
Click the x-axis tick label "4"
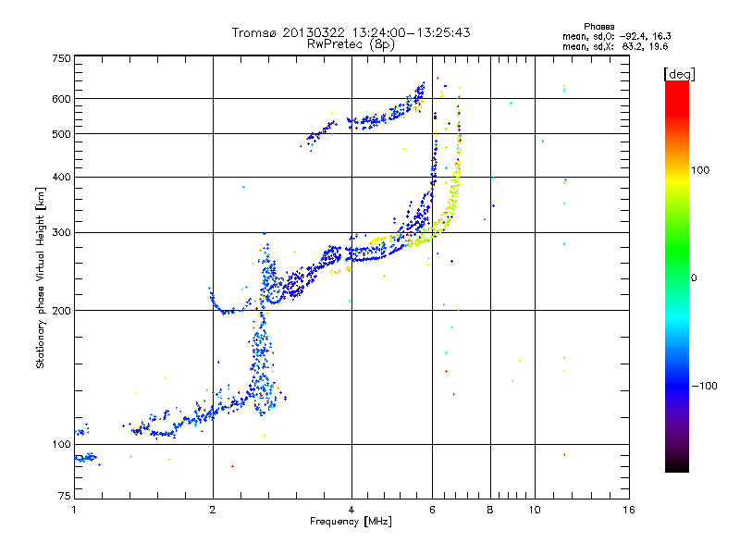coord(351,510)
